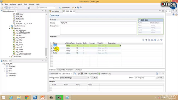Click the ellipsis button beside Configuration
The image size is (178, 100).
[x=91, y=78]
